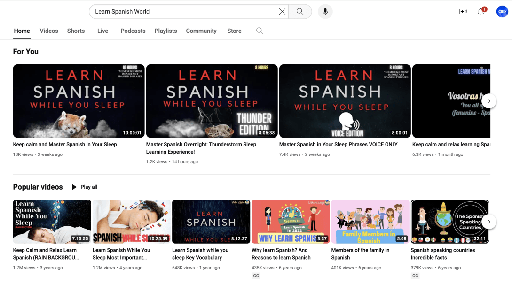Switch to the Home tab

pyautogui.click(x=22, y=31)
